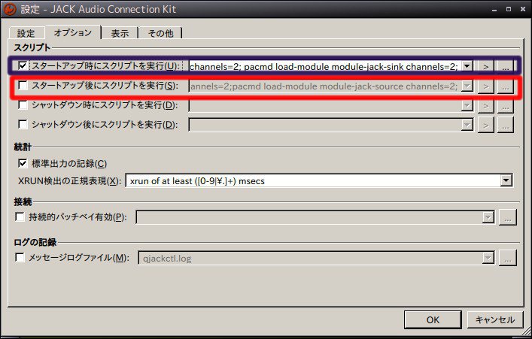The width and height of the screenshot is (532, 339).
Task: Go to the その他 tab
Action: (x=160, y=33)
